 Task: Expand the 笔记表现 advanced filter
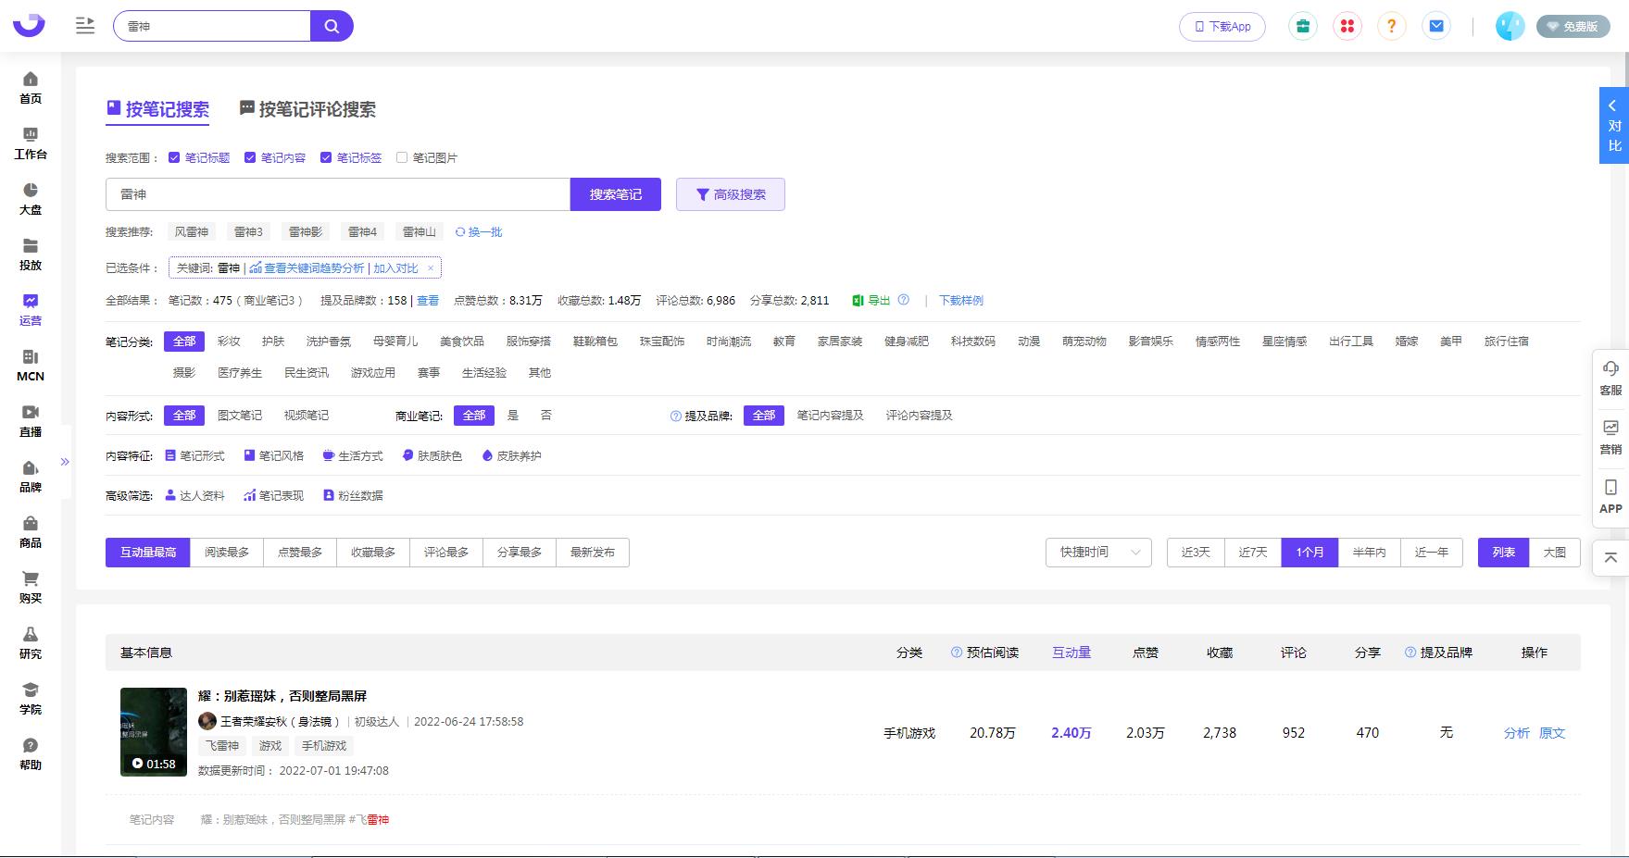tap(274, 495)
